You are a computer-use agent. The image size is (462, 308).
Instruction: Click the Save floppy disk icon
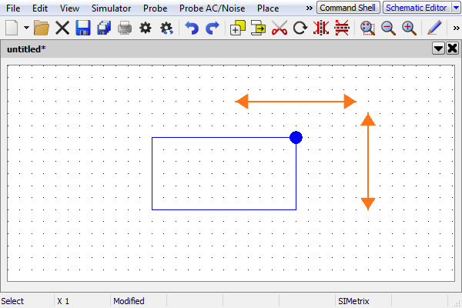click(x=83, y=28)
